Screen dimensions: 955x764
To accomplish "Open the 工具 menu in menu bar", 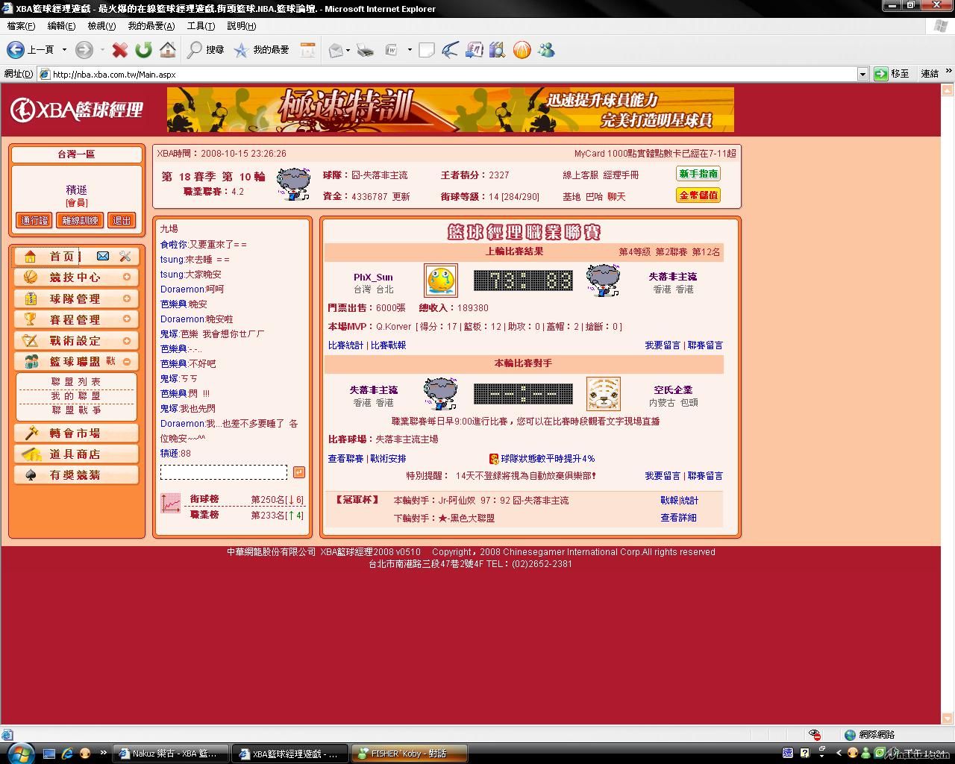I will pyautogui.click(x=200, y=26).
